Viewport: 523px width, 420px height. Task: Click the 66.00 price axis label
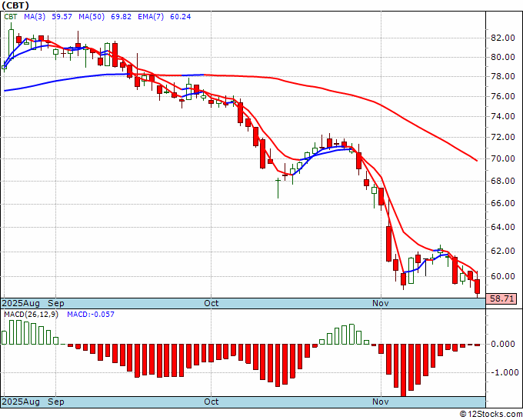click(x=503, y=204)
